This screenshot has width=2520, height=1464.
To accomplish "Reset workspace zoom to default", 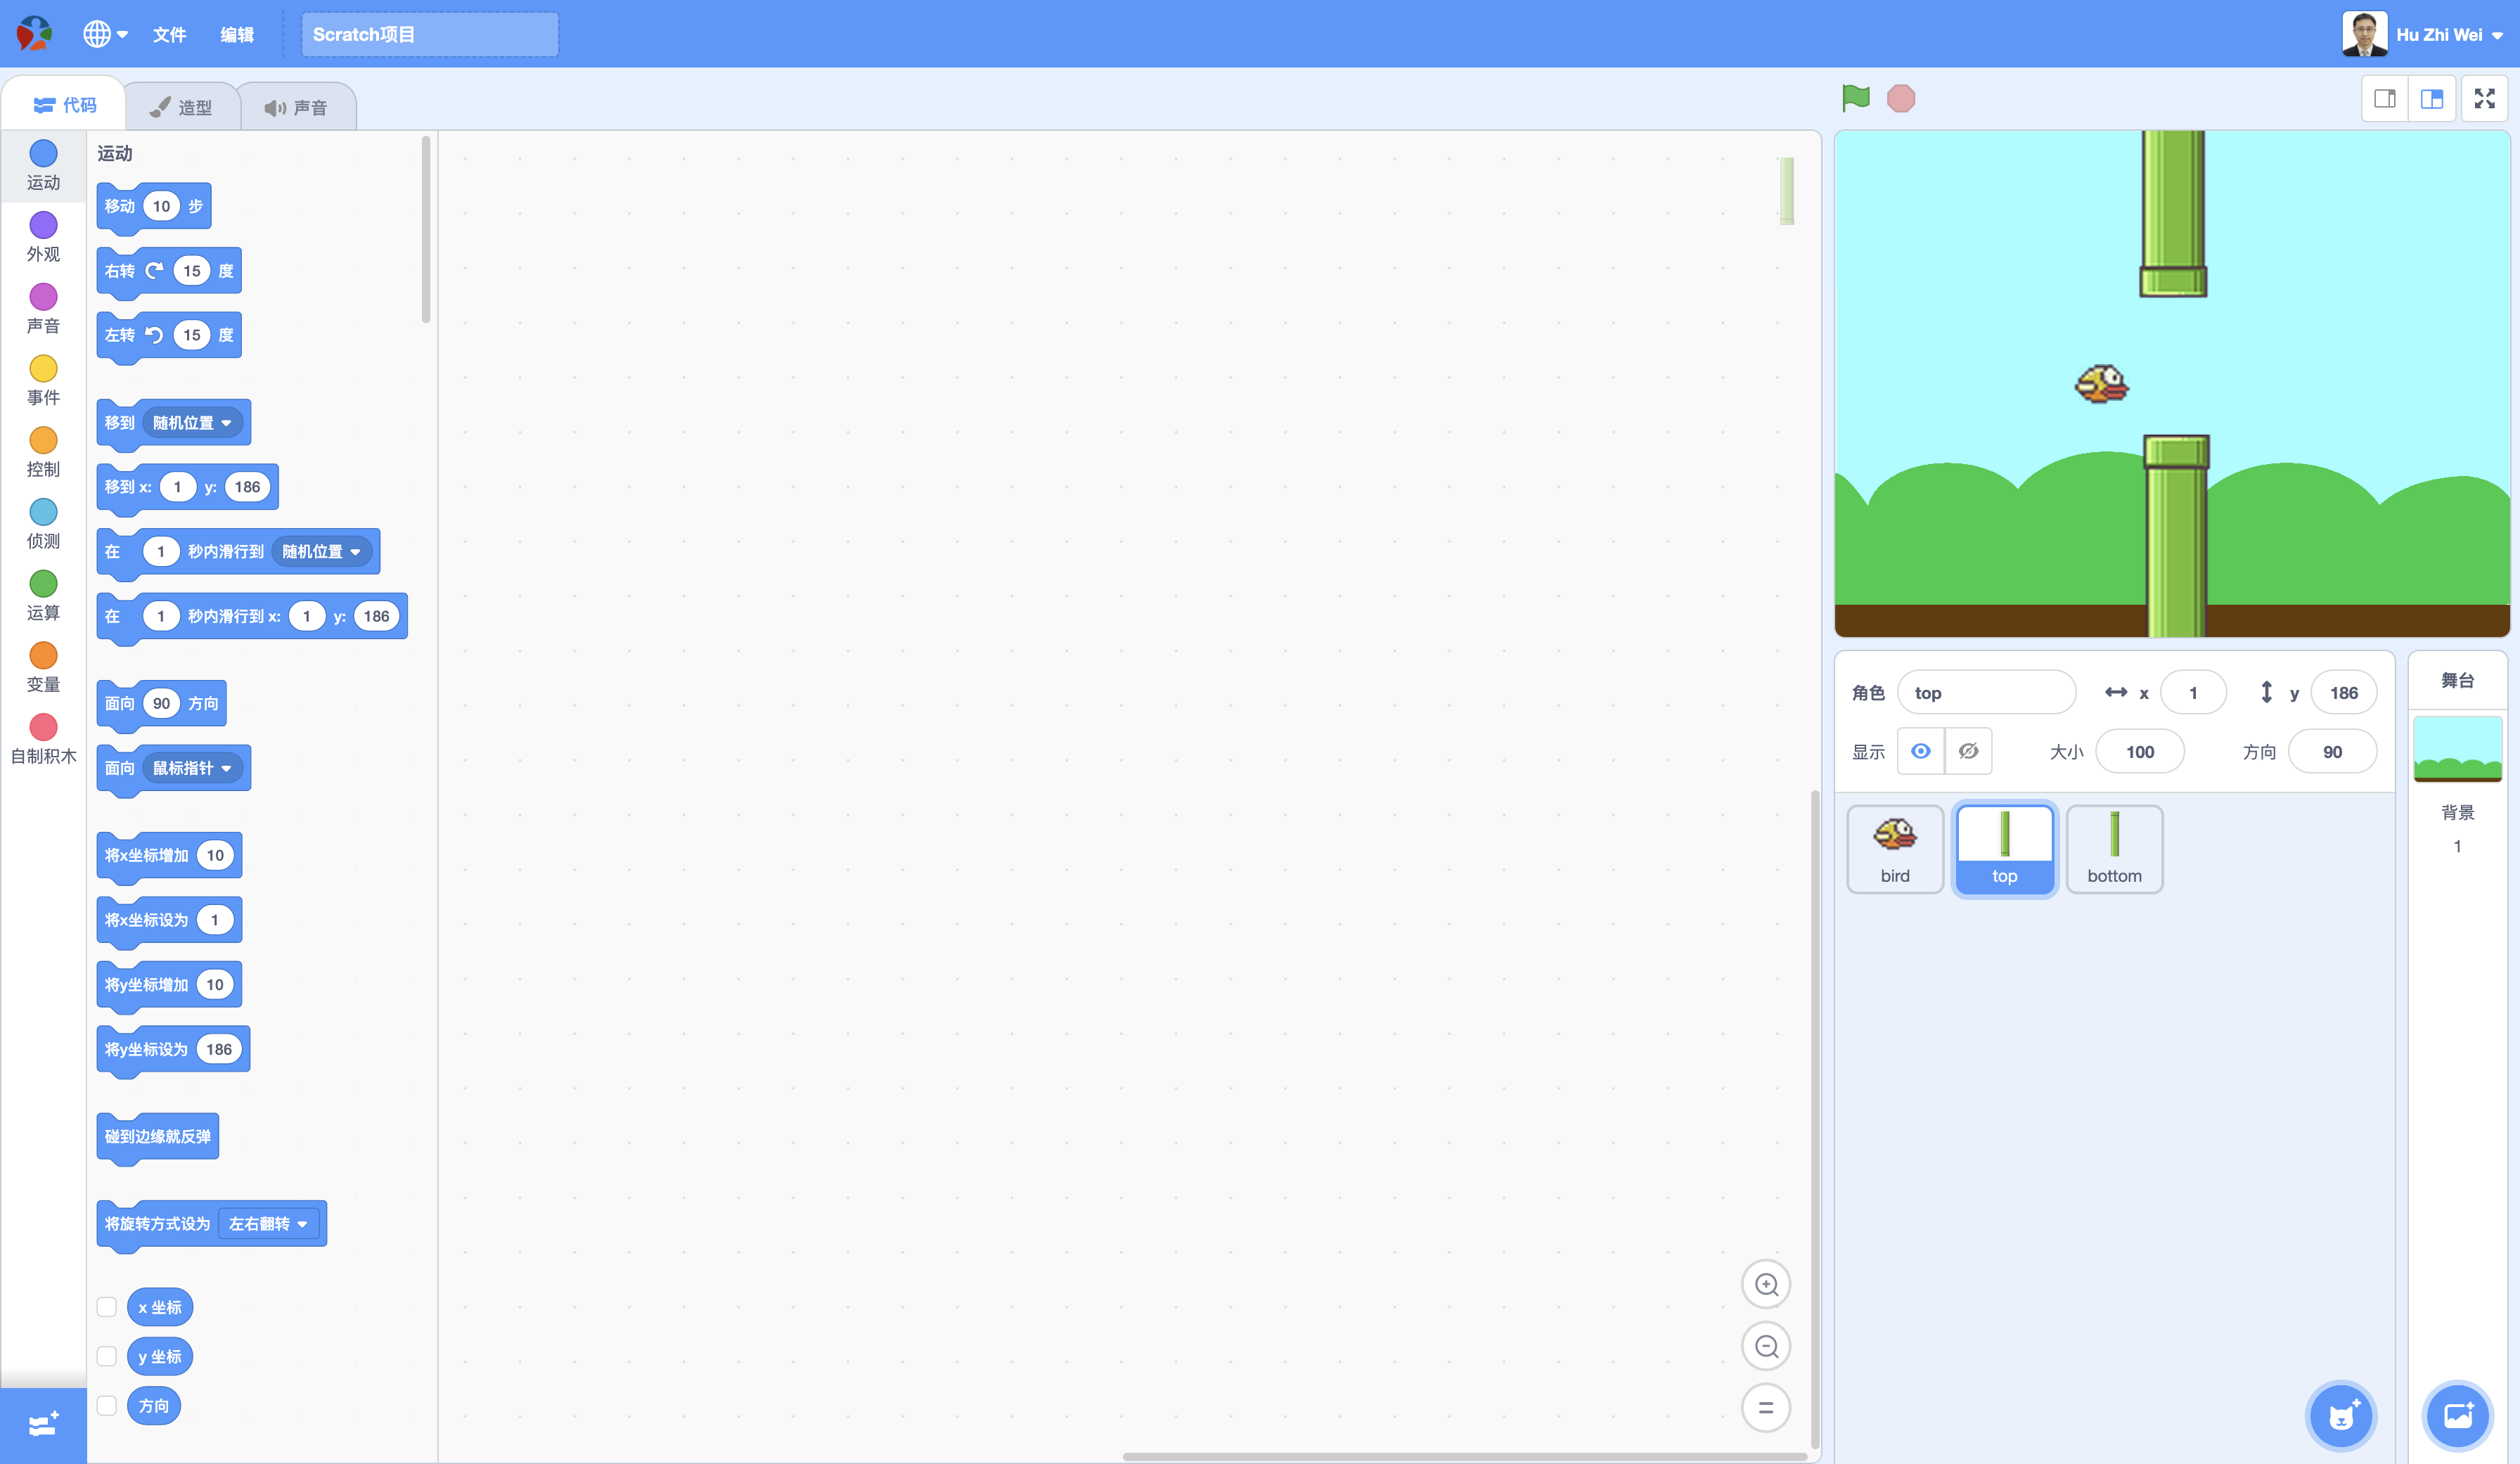I will (x=1766, y=1407).
